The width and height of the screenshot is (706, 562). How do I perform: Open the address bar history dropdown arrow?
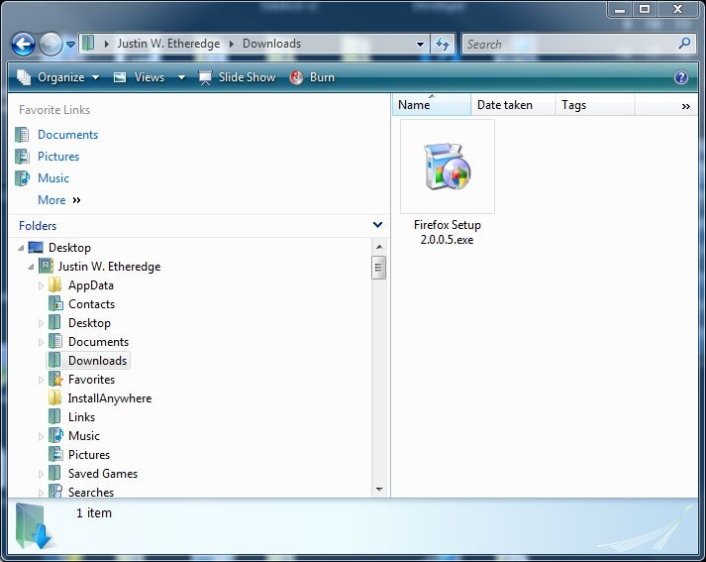[420, 45]
